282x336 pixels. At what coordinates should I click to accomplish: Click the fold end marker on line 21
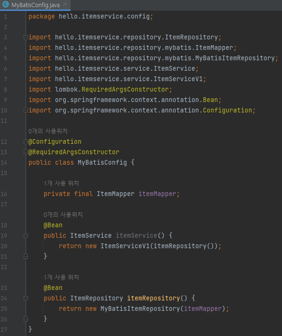26,256
